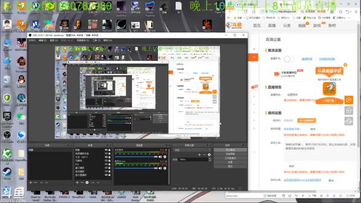Open the 编辑(E) menu in OBS
This screenshot has height=203, width=361.
42,41
